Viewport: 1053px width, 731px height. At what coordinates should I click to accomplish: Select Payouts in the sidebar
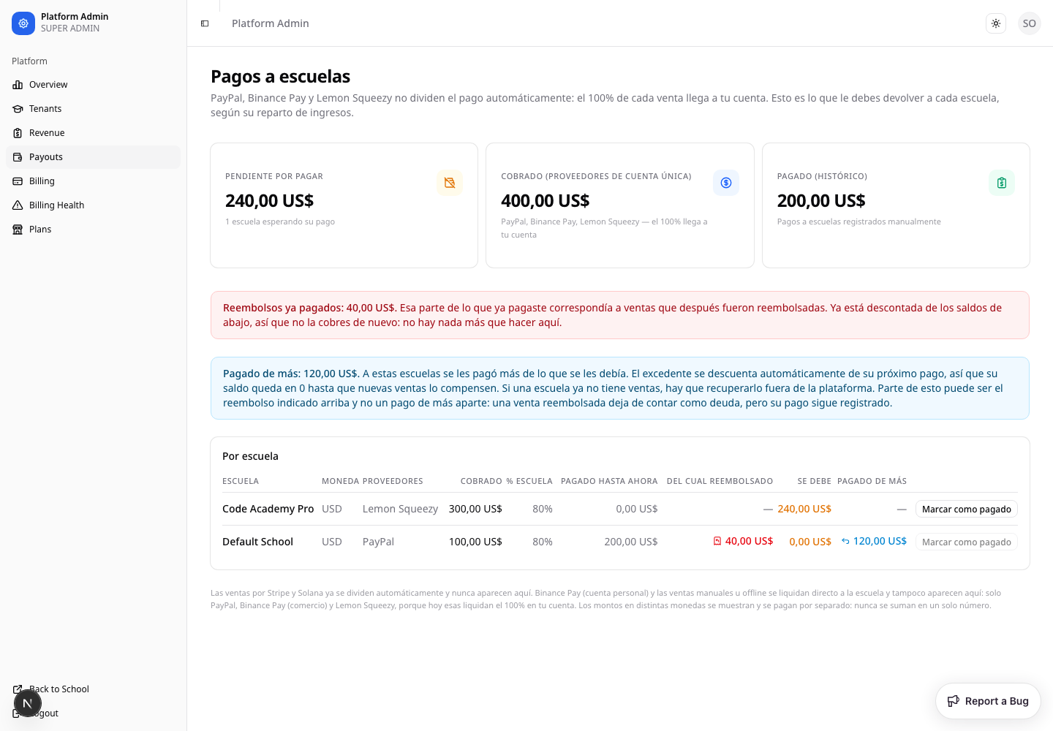(x=93, y=157)
